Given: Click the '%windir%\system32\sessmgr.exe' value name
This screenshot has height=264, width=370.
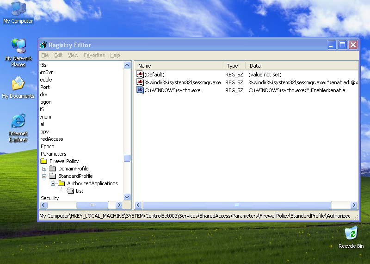Looking at the screenshot, I should click(x=183, y=82).
